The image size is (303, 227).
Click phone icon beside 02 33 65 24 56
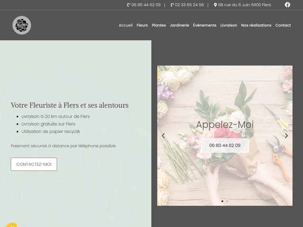point(172,5)
